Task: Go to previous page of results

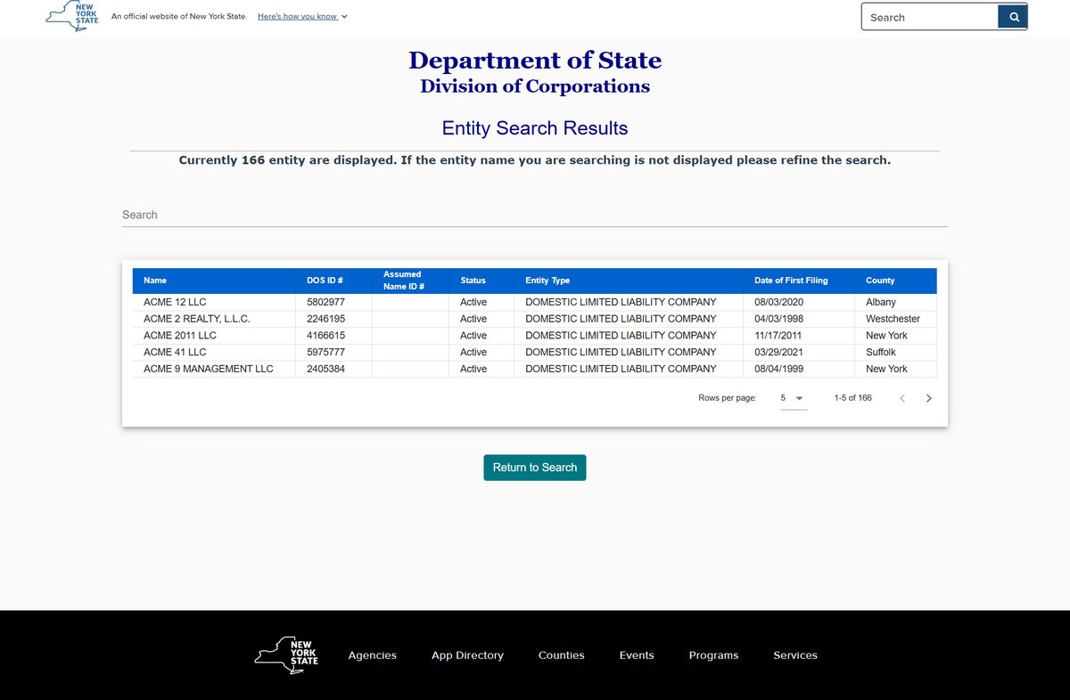Action: point(902,398)
